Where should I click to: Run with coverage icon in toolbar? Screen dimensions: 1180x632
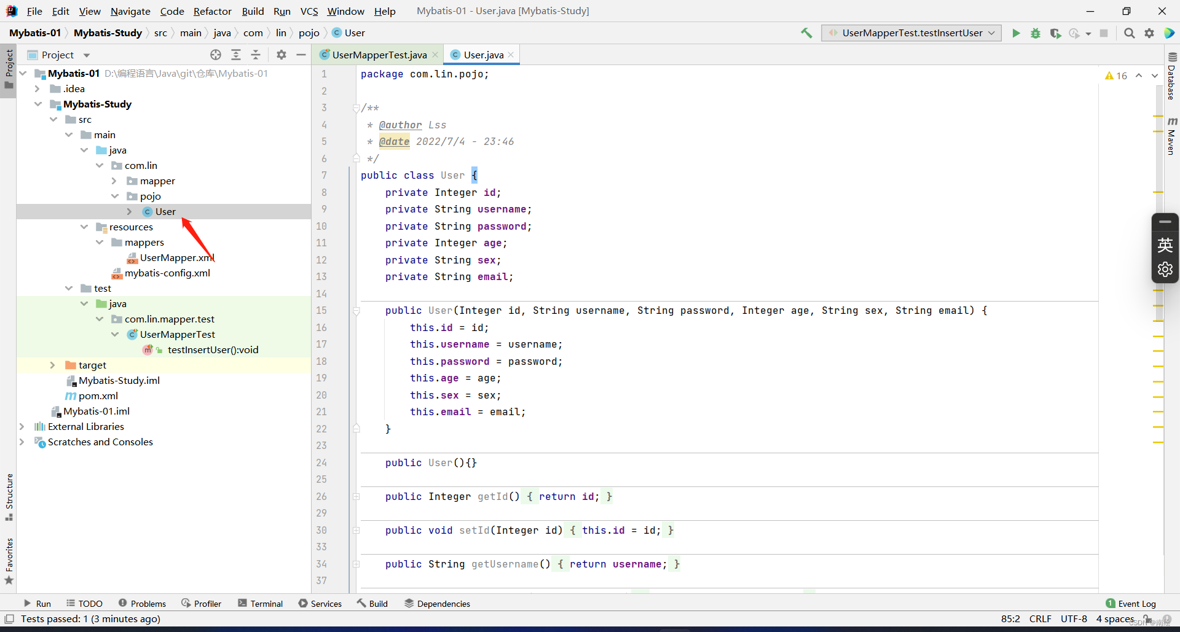point(1055,33)
